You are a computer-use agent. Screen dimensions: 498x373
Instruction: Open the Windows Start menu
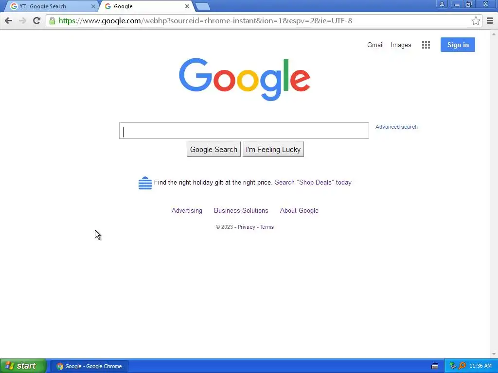click(x=23, y=366)
